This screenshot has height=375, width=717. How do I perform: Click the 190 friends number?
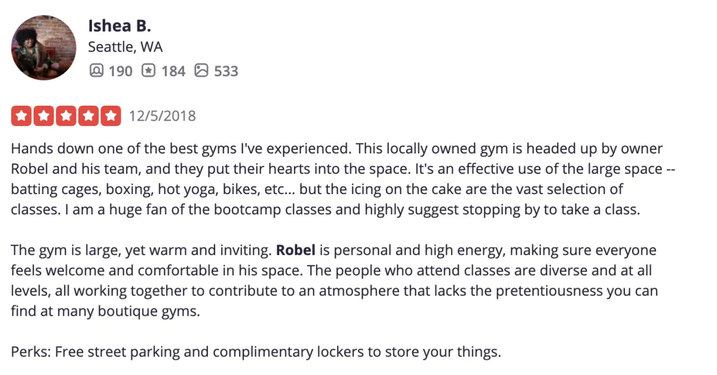coord(120,71)
